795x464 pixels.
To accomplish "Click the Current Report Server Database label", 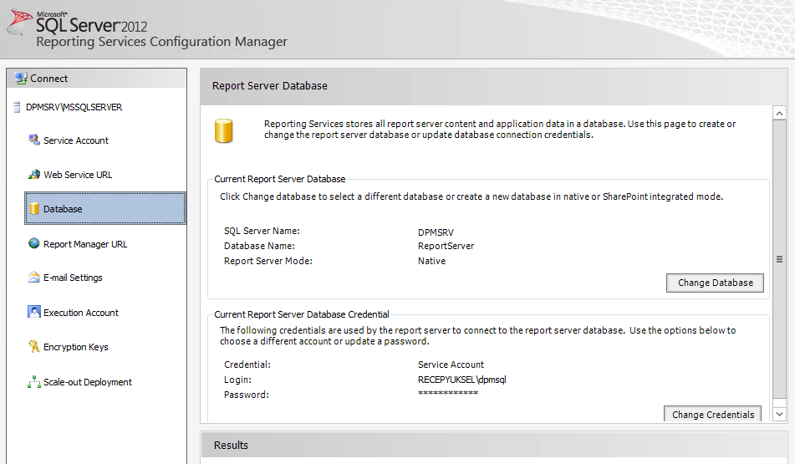I will (280, 179).
